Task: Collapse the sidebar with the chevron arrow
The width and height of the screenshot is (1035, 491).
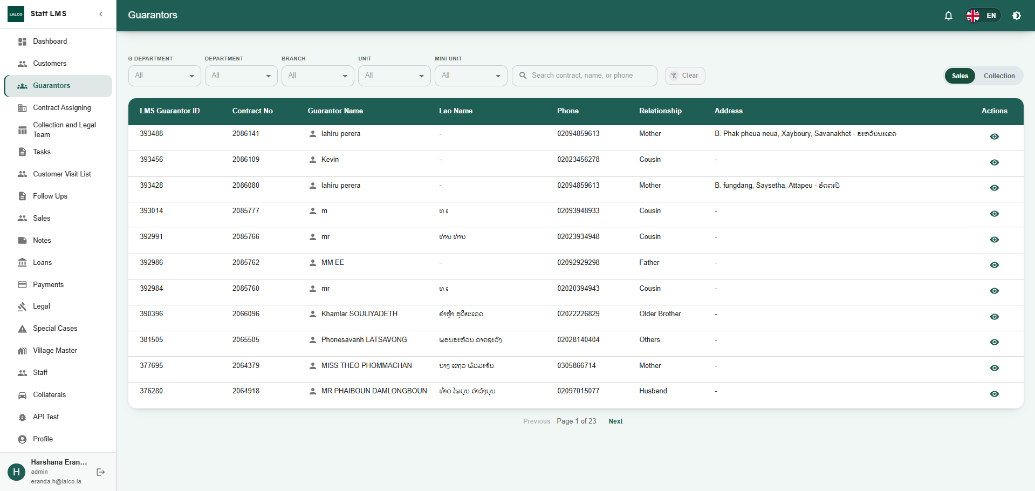Action: coord(101,14)
